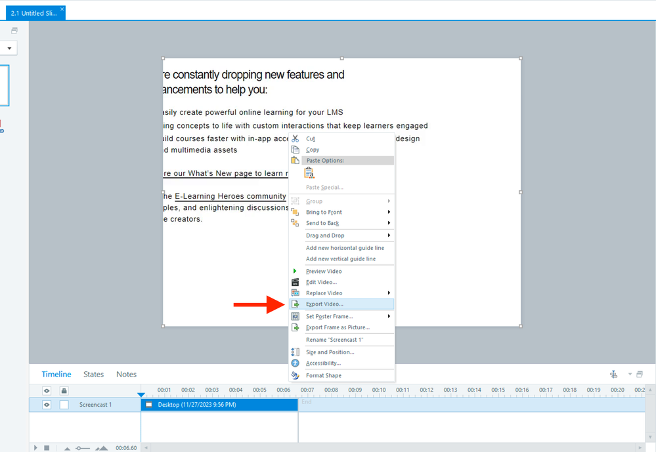Image resolution: width=656 pixels, height=452 pixels.
Task: Undock the timeline panel with the window icon
Action: (x=640, y=374)
